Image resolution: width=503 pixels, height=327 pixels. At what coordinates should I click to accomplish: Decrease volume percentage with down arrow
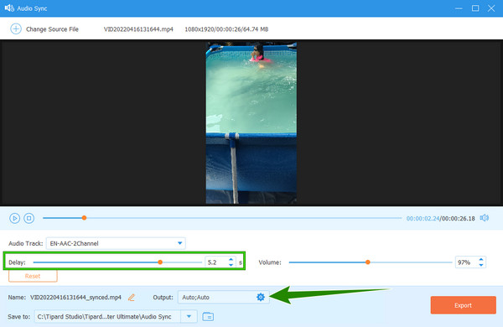pyautogui.click(x=481, y=265)
